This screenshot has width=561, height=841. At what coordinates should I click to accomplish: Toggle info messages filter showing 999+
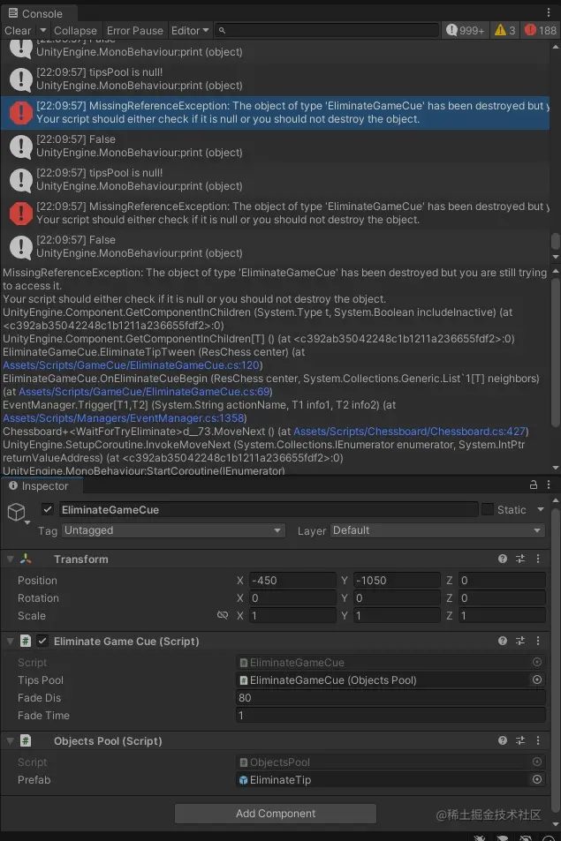pyautogui.click(x=465, y=31)
